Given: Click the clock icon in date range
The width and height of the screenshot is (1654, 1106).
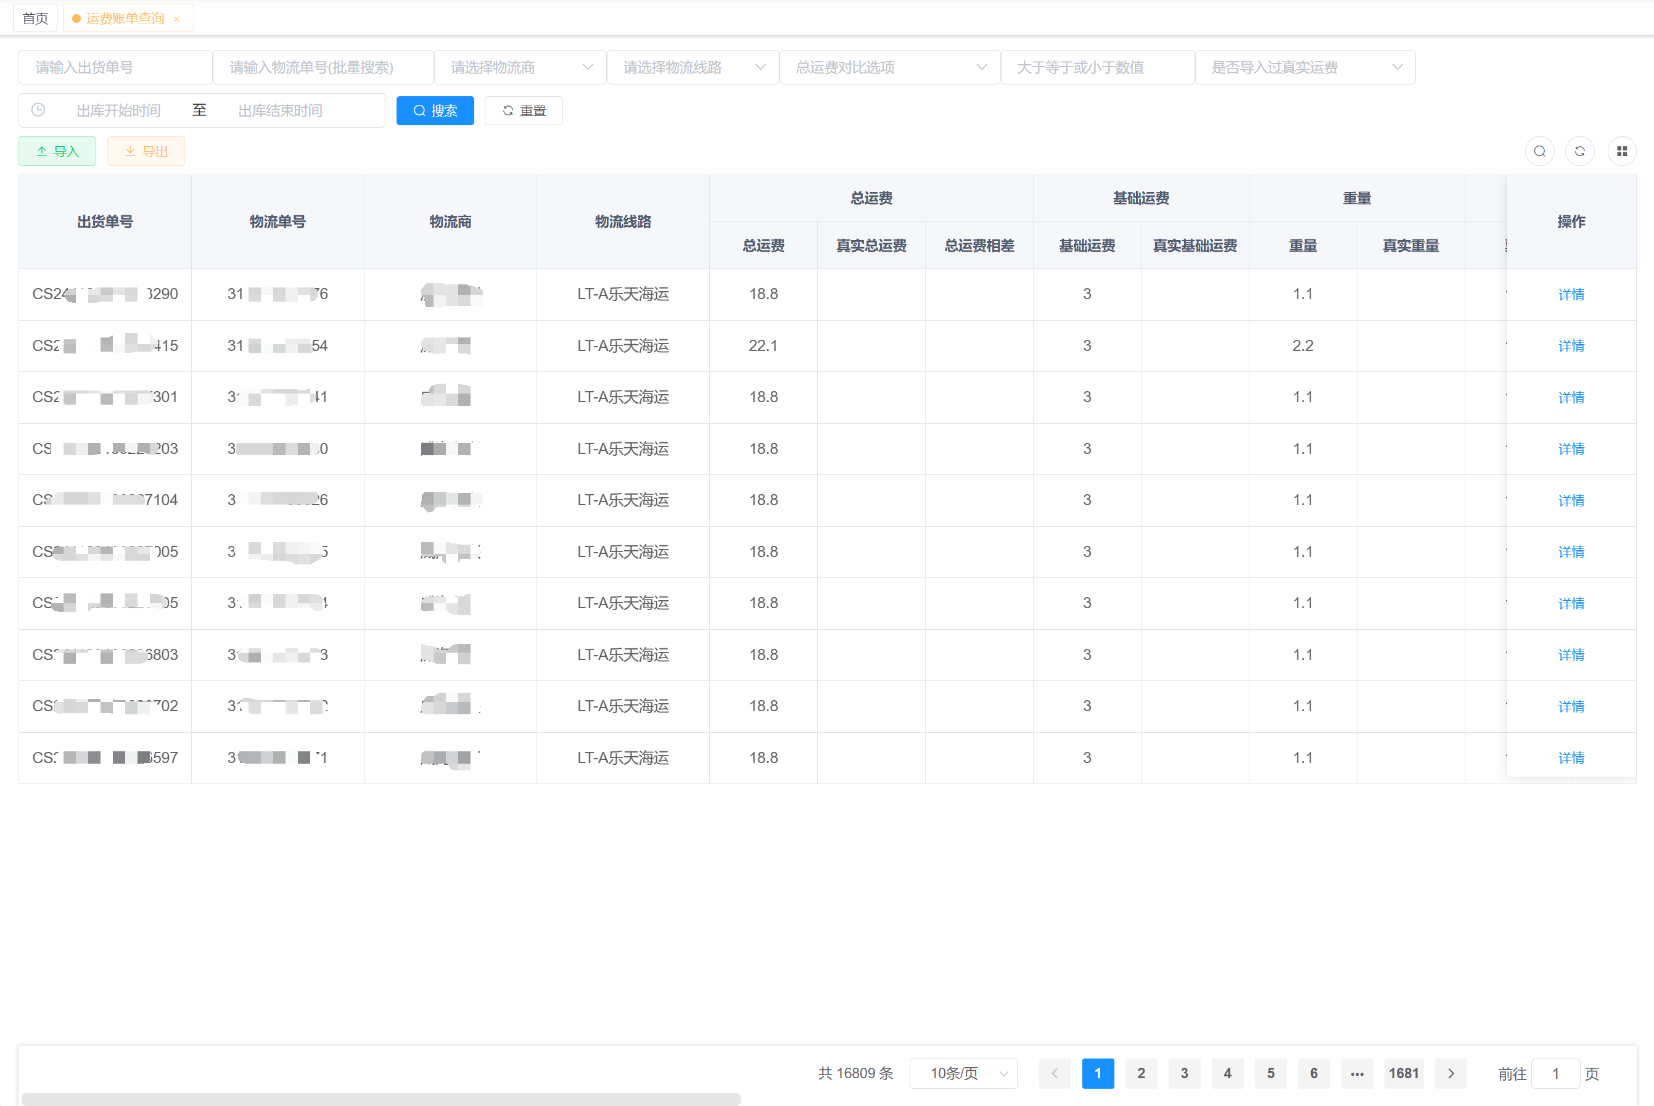Looking at the screenshot, I should pyautogui.click(x=39, y=110).
